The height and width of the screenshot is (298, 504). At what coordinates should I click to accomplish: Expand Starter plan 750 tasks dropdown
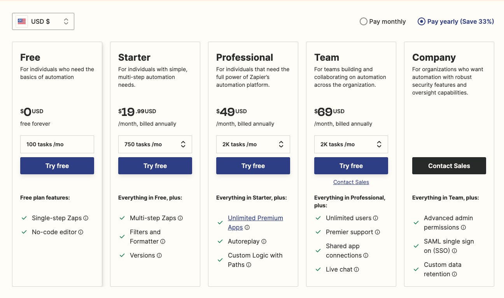tap(155, 144)
